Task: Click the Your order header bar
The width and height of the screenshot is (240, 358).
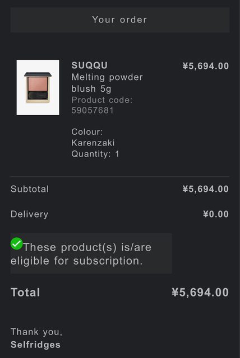Action: (120, 20)
